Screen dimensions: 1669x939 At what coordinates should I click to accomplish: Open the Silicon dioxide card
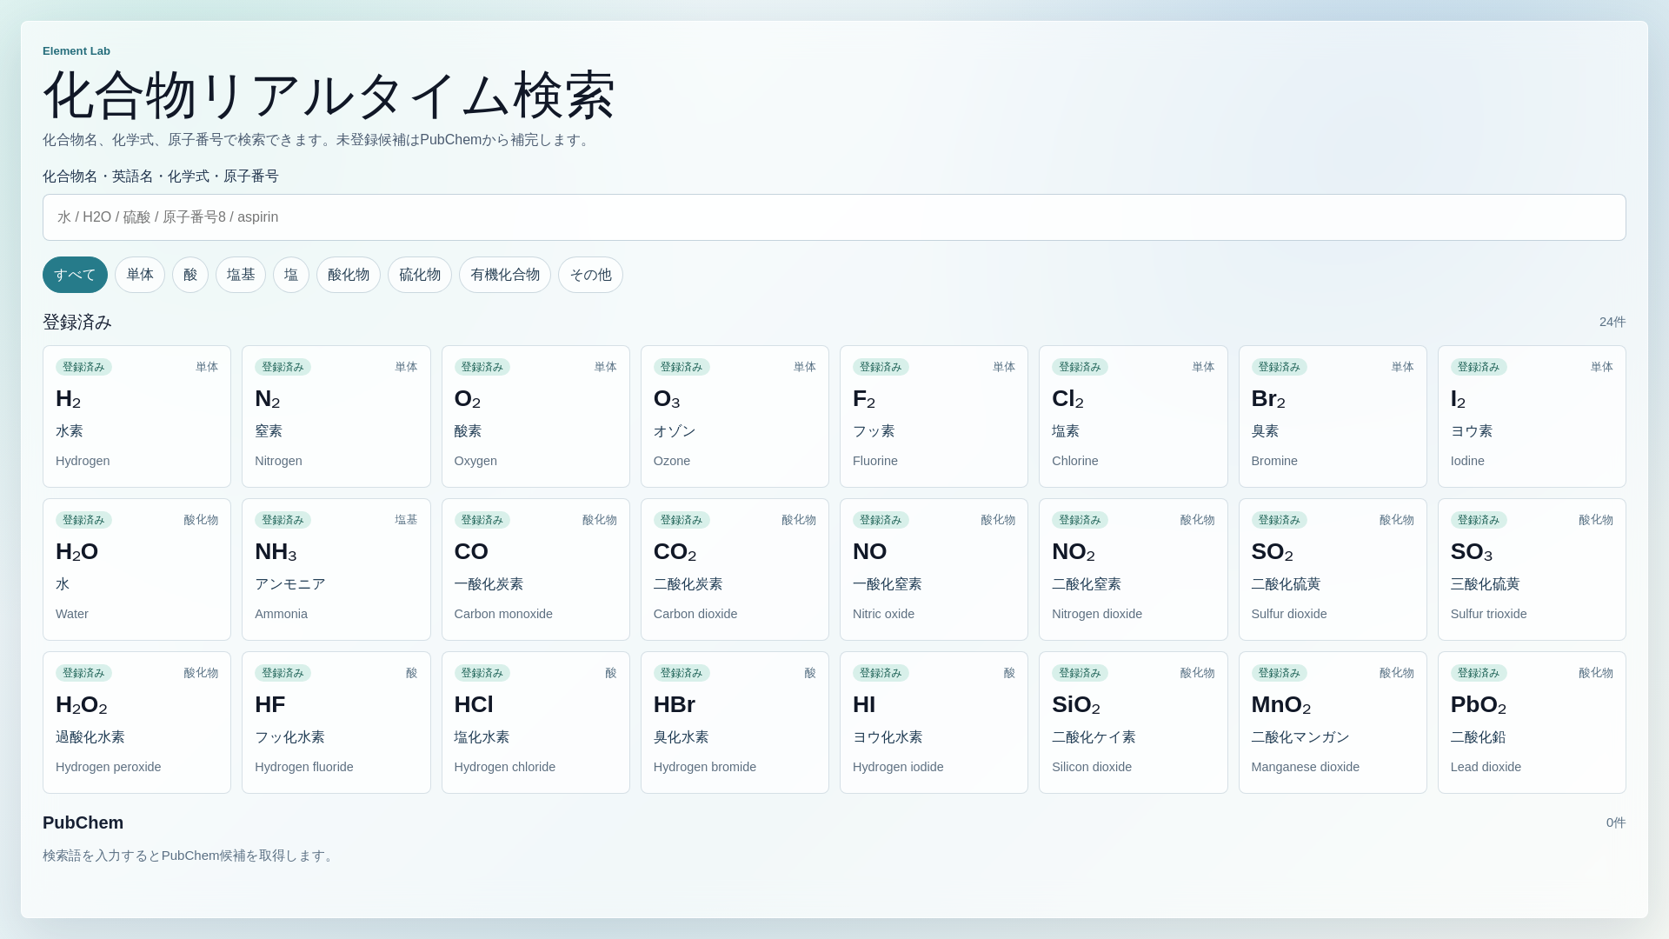[x=1134, y=723]
